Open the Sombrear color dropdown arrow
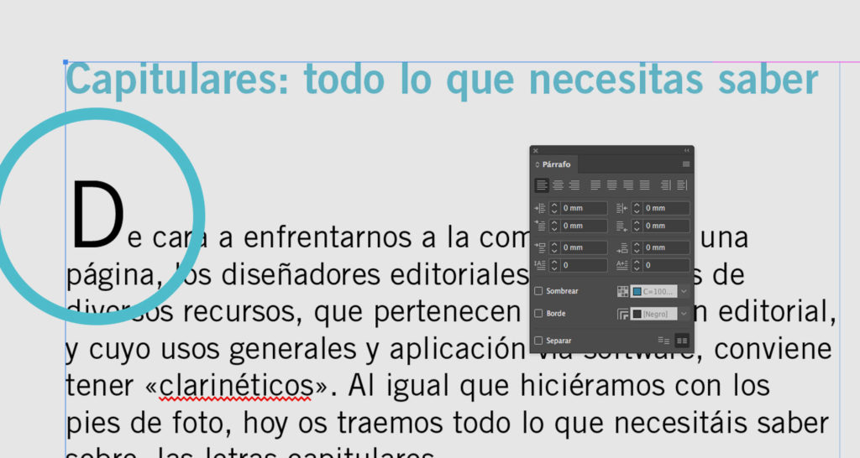 coord(684,291)
